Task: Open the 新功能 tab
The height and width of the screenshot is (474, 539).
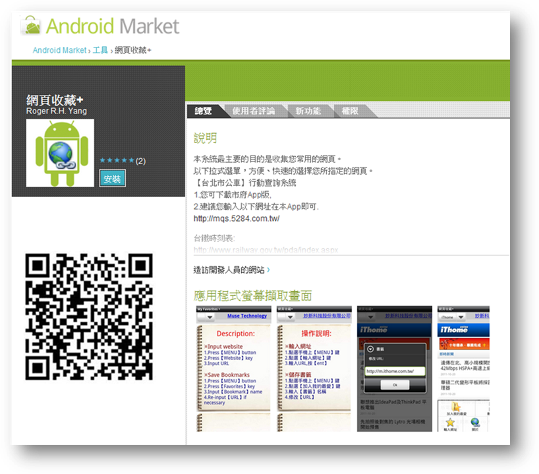Action: pyautogui.click(x=308, y=111)
